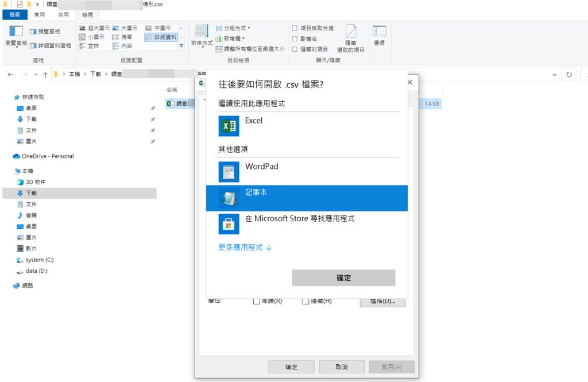Screen dimensions: 588x382
Task: Open Microsoft Store app search option
Action: click(307, 223)
